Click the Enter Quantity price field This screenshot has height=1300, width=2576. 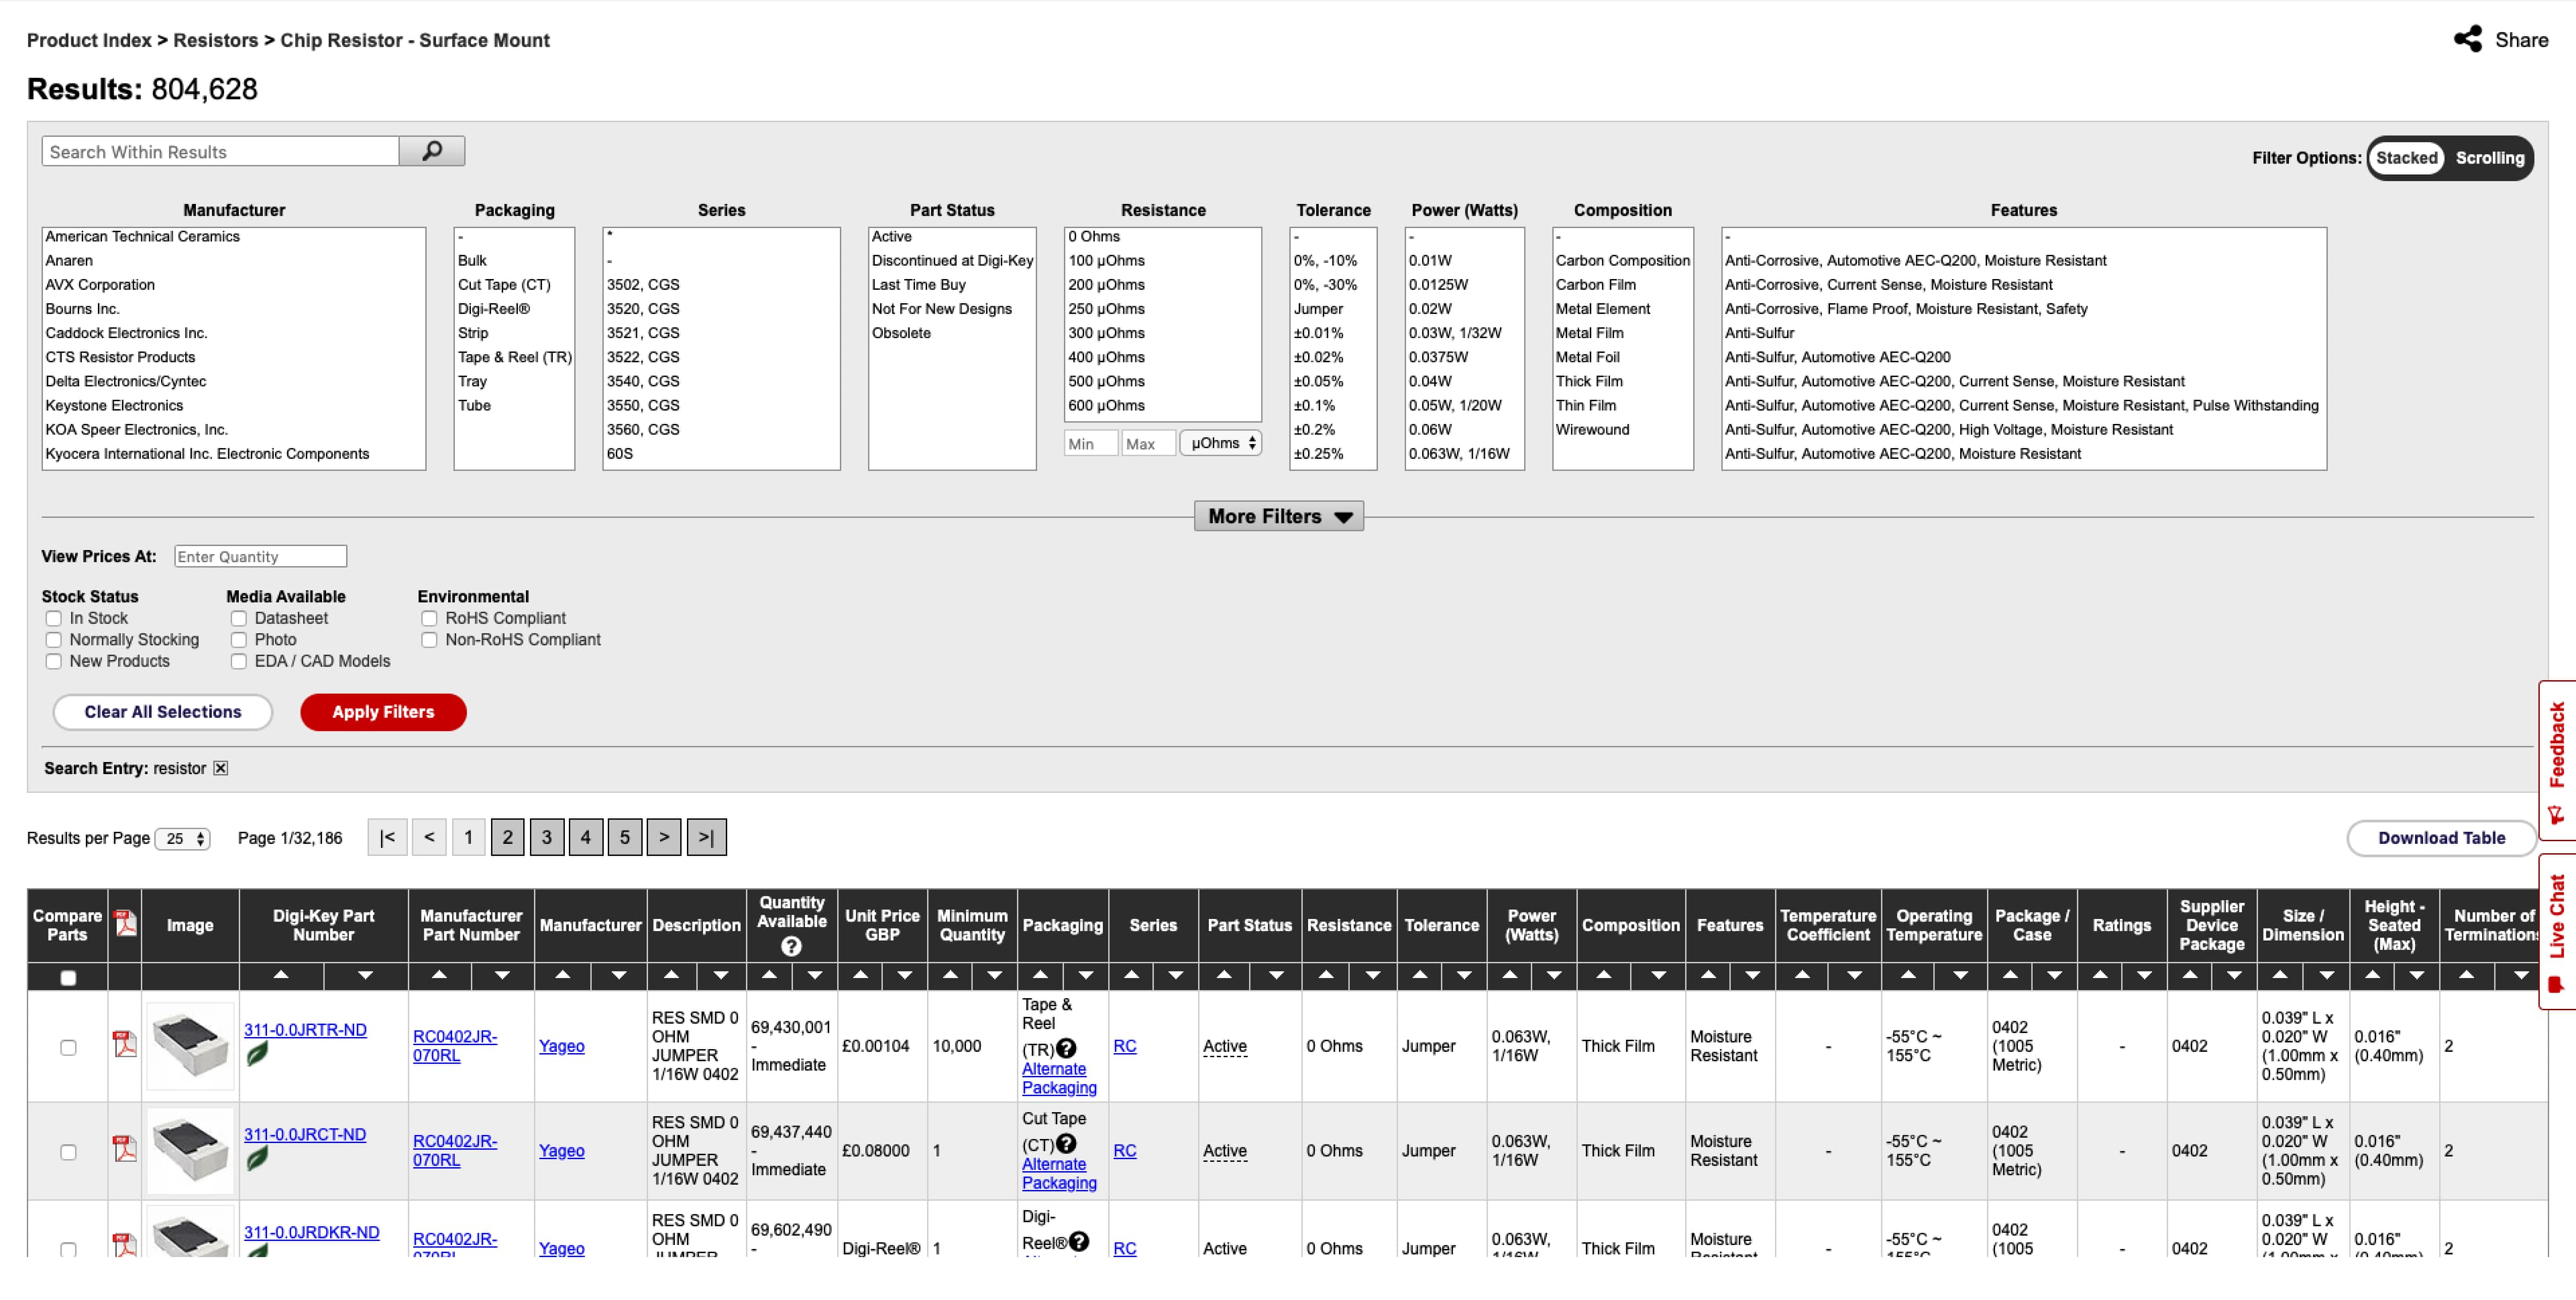click(x=260, y=556)
